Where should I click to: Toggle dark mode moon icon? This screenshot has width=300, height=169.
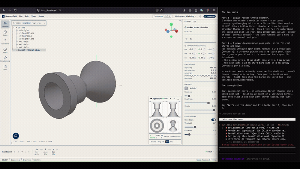pos(200,16)
